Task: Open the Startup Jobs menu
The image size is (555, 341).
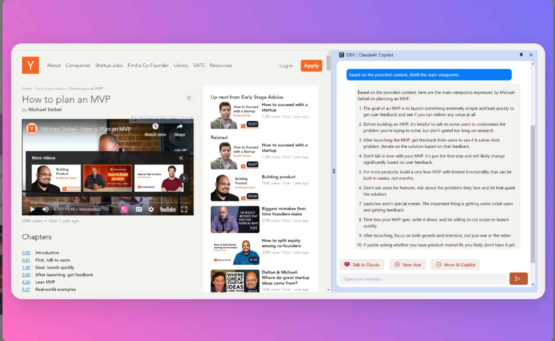Action: 108,65
